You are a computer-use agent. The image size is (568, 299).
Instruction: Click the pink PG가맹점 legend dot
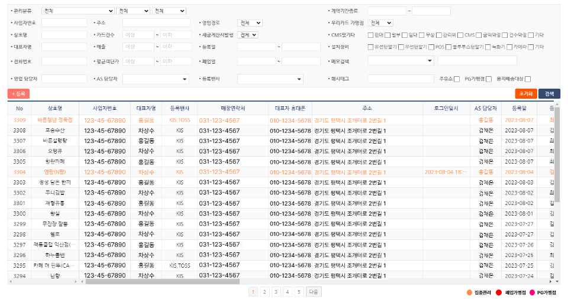pyautogui.click(x=532, y=292)
